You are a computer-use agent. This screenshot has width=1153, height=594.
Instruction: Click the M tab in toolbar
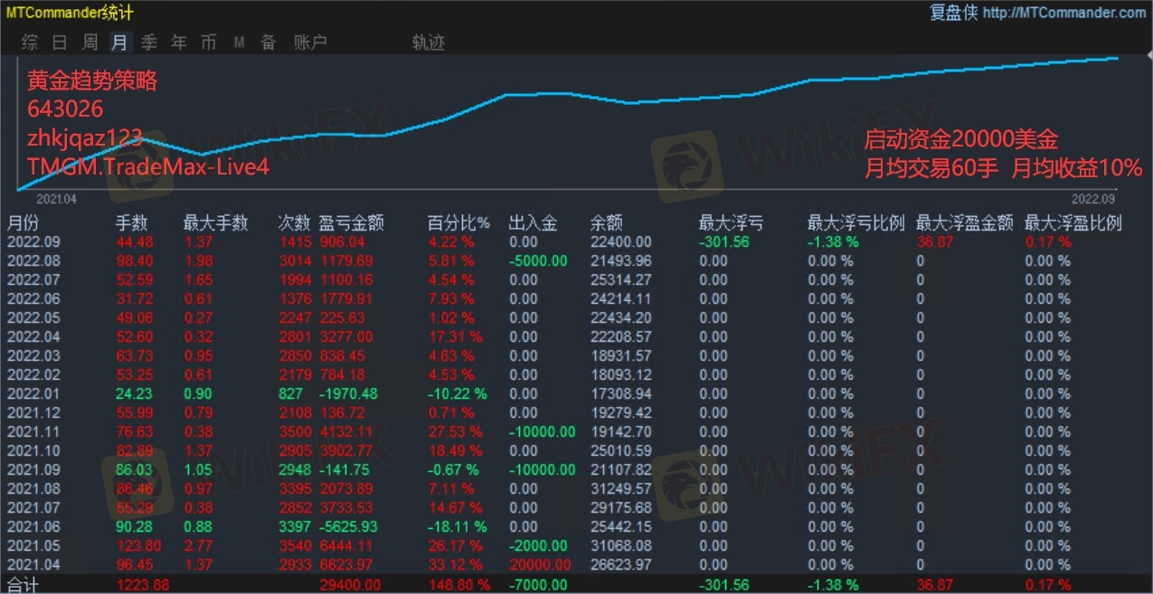pyautogui.click(x=239, y=42)
